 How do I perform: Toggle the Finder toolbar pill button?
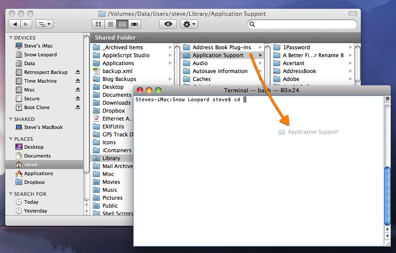click(x=352, y=14)
